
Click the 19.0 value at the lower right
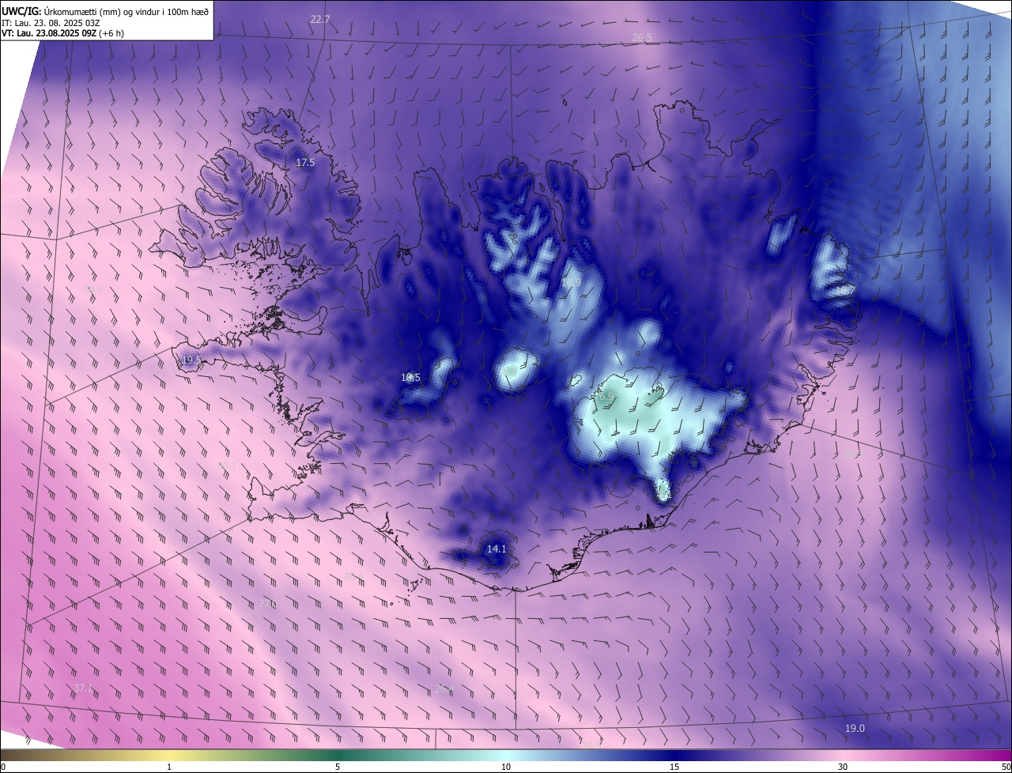pos(855,729)
